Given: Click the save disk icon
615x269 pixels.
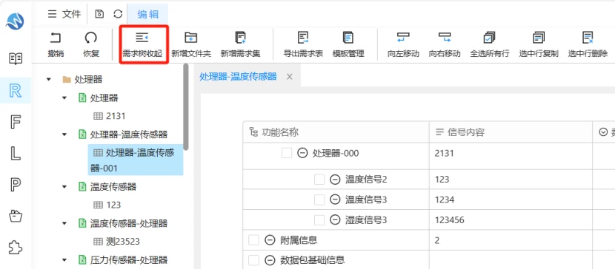Looking at the screenshot, I should tap(99, 14).
